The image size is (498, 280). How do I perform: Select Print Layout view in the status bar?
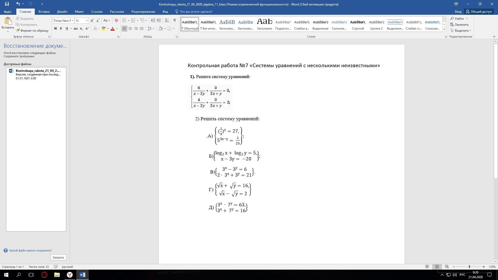pyautogui.click(x=437, y=267)
